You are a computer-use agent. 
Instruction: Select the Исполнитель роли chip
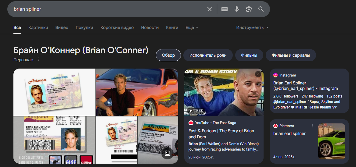(x=208, y=55)
